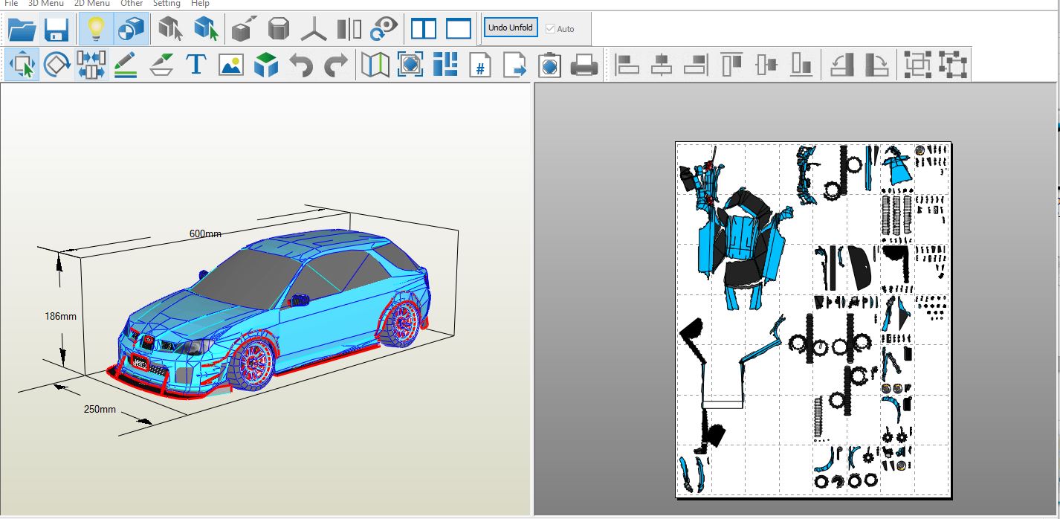Click the Print icon

585,65
